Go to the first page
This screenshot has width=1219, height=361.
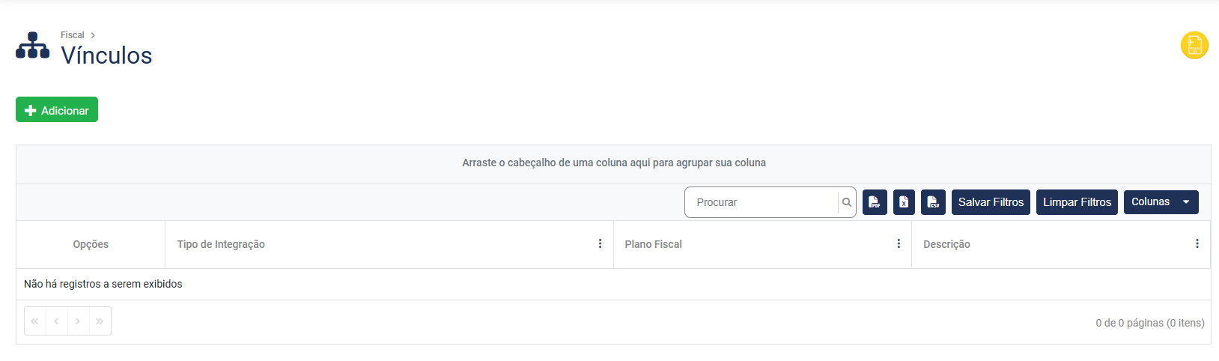pos(34,321)
